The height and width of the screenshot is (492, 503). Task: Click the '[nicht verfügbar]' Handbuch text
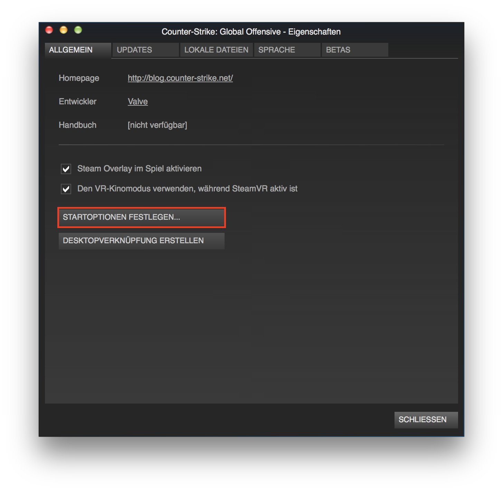pos(157,125)
